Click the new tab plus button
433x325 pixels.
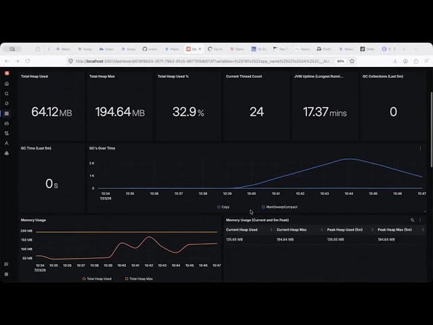coord(404,49)
